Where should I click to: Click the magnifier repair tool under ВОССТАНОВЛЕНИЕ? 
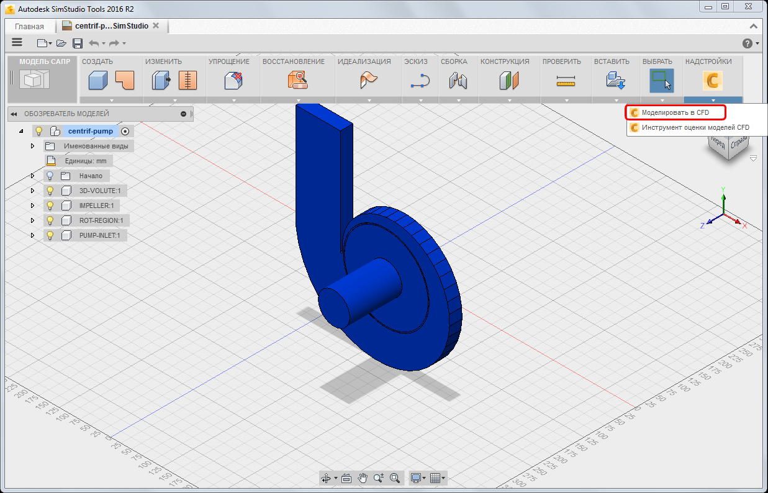pyautogui.click(x=298, y=80)
